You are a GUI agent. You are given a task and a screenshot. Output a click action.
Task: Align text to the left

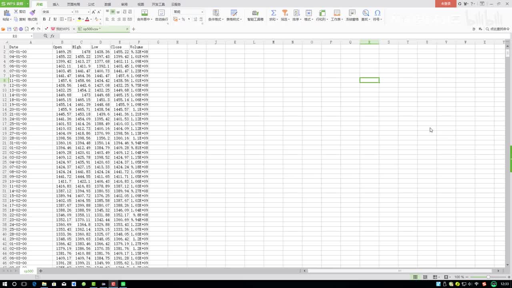click(x=107, y=19)
